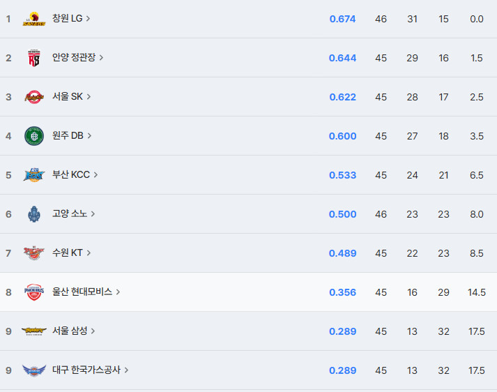Click the win rate 0.674

(x=342, y=19)
